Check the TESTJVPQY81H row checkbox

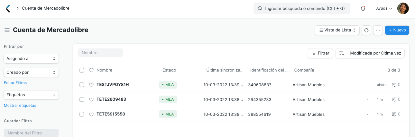click(x=82, y=85)
